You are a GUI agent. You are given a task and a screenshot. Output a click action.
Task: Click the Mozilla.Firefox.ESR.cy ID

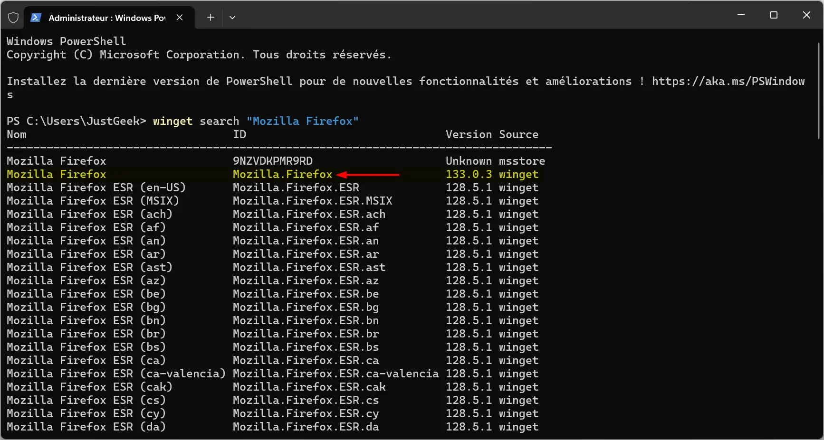point(306,413)
